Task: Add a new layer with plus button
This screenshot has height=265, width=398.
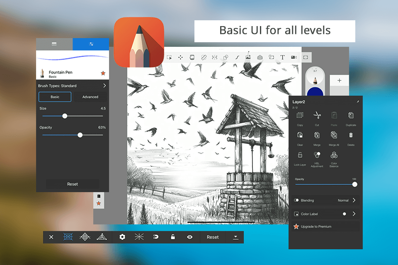Action: click(340, 81)
